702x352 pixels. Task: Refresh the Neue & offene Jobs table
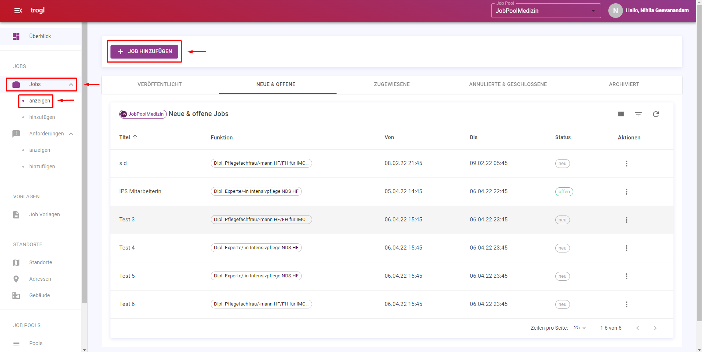click(x=656, y=114)
